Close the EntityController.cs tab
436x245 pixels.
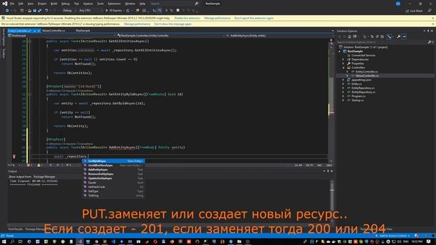pyautogui.click(x=39, y=31)
